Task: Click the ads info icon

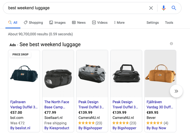Action: pos(171,44)
